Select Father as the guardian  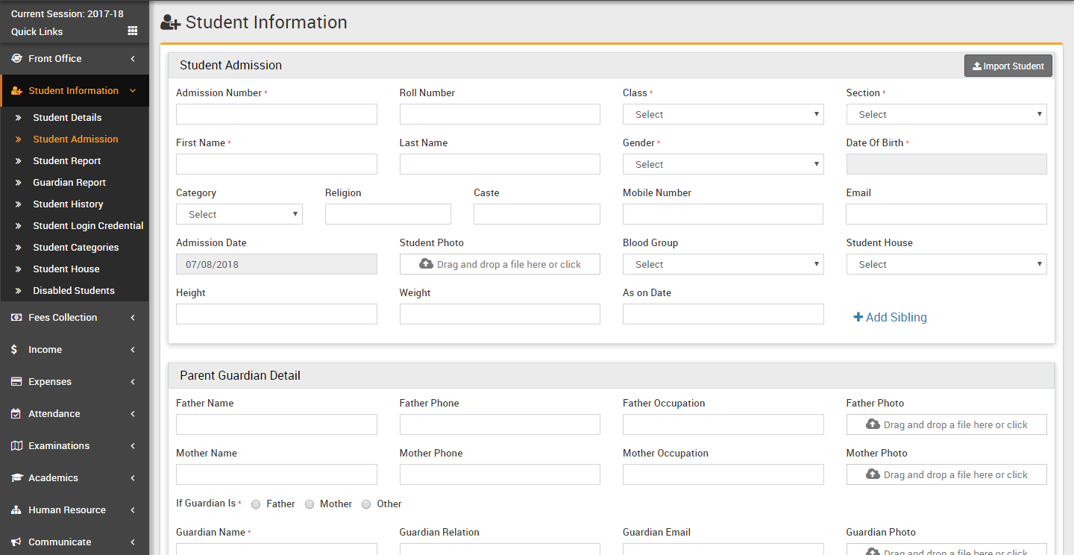point(256,504)
